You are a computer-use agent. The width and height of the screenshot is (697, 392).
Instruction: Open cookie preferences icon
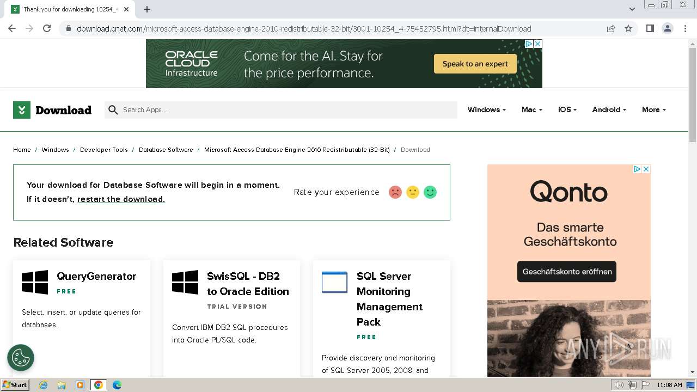click(21, 358)
